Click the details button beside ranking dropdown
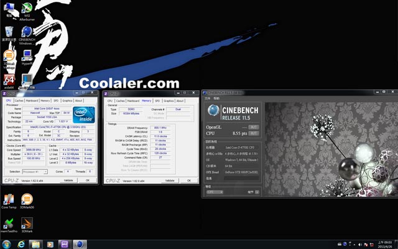This screenshot has height=249, width=398. [x=257, y=192]
